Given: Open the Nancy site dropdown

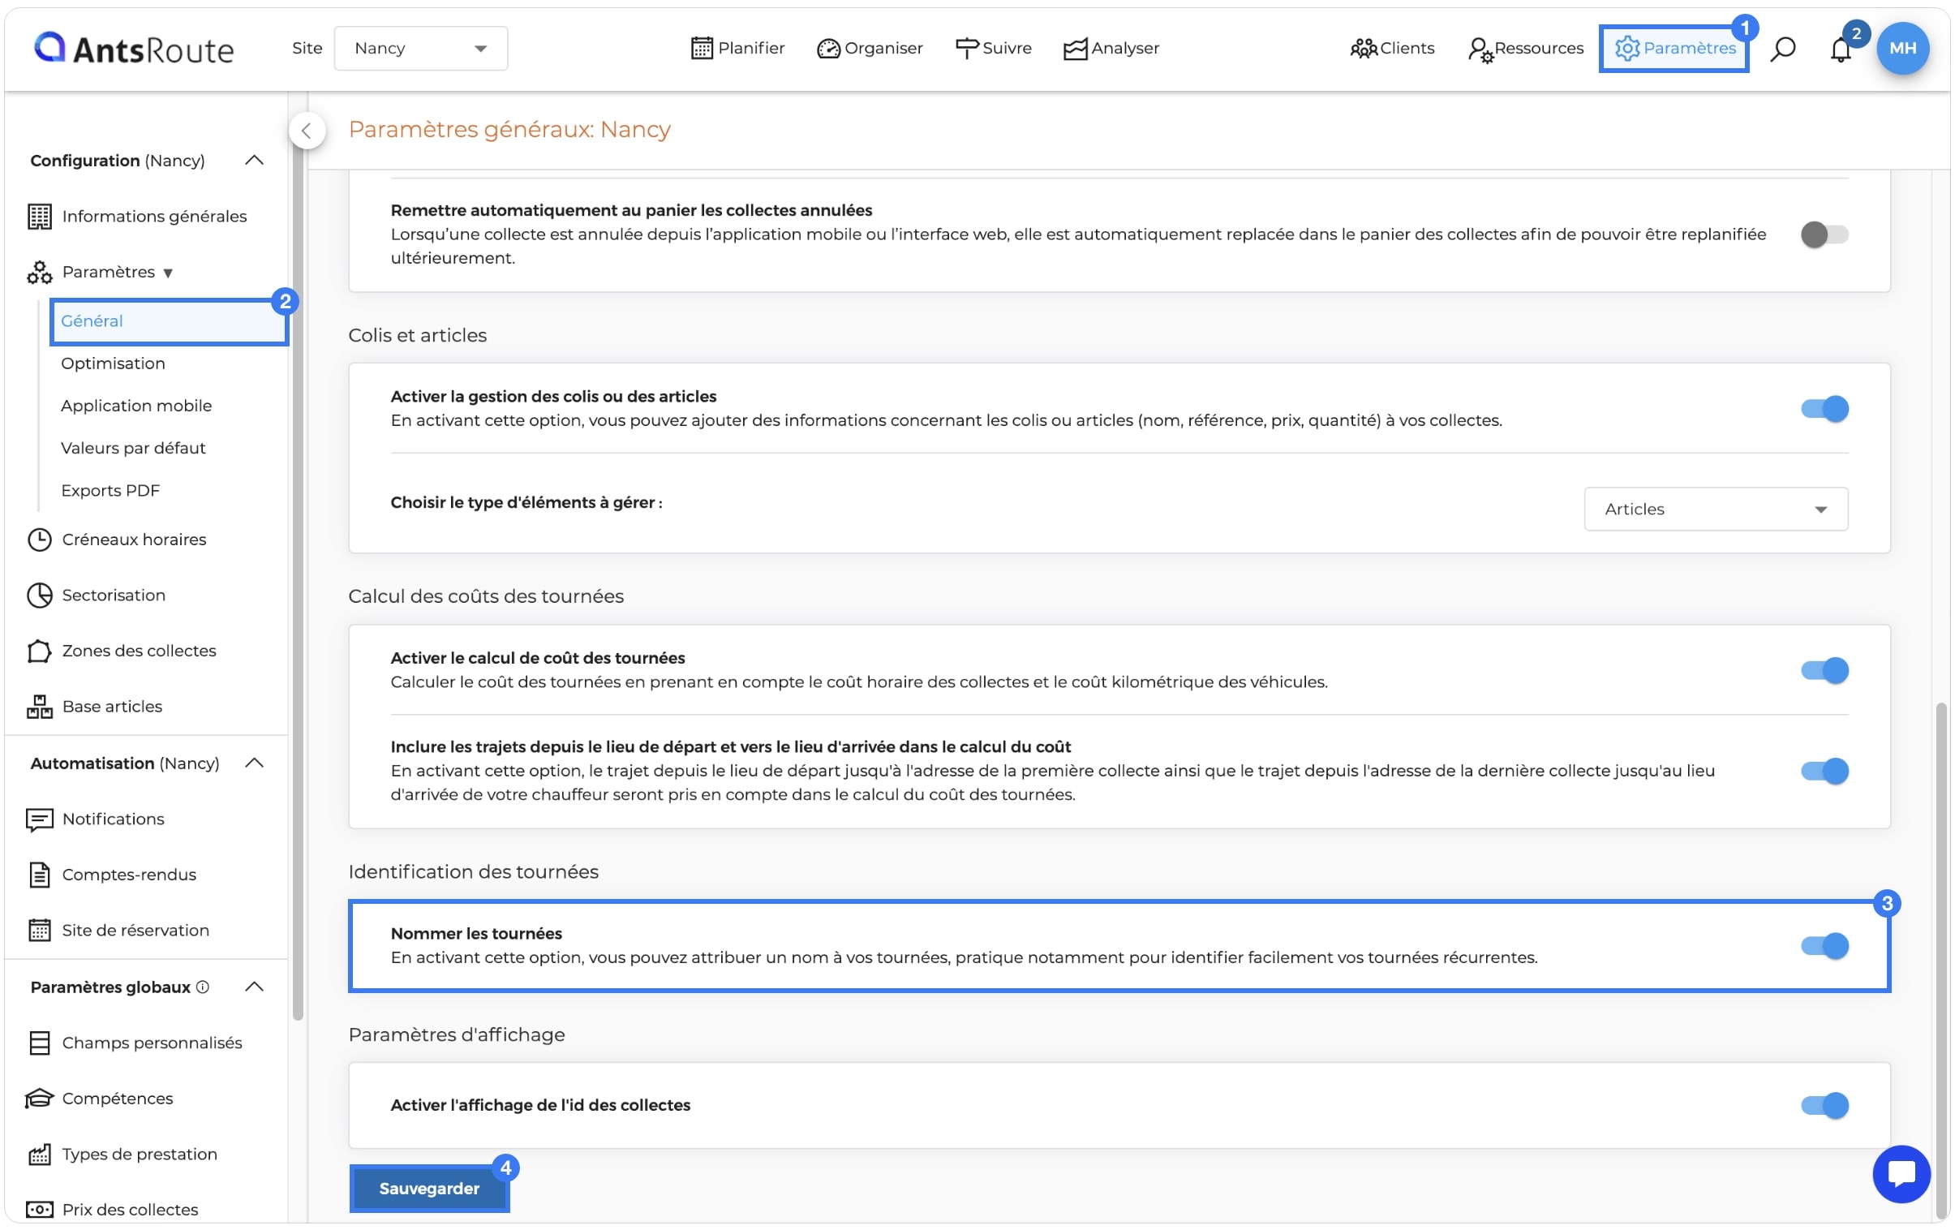Looking at the screenshot, I should click(x=420, y=48).
